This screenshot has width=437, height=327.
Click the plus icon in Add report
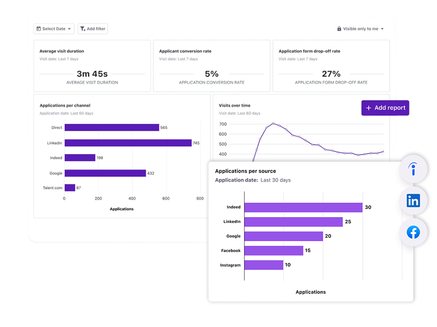[x=369, y=108]
